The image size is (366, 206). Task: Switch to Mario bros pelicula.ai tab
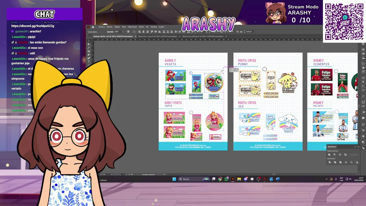[x=202, y=36]
